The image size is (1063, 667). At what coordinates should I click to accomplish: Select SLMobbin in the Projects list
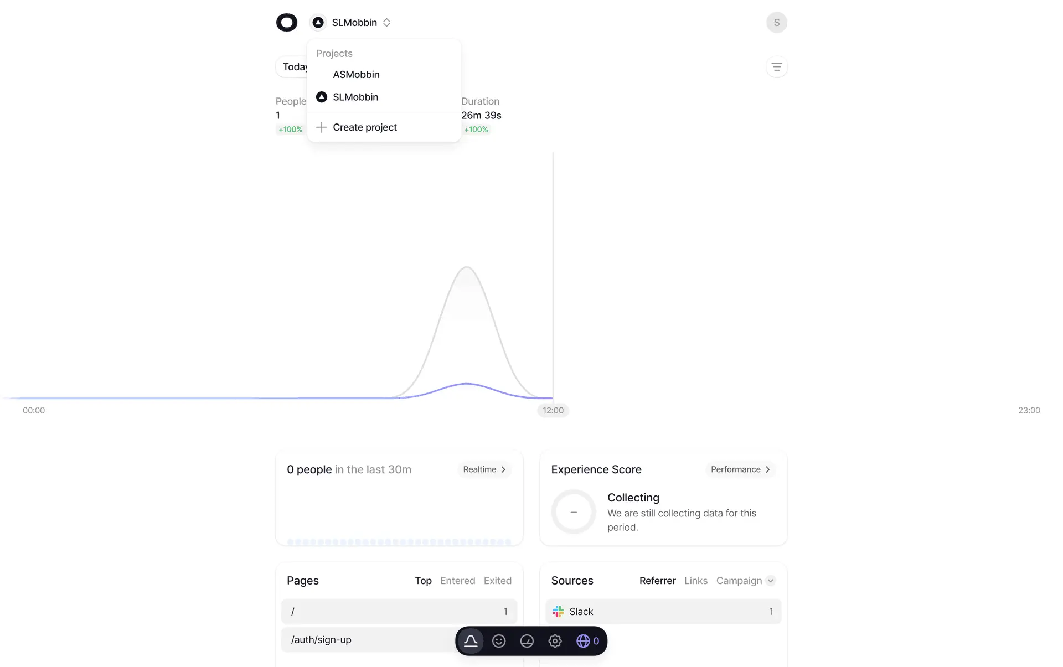[x=355, y=97]
